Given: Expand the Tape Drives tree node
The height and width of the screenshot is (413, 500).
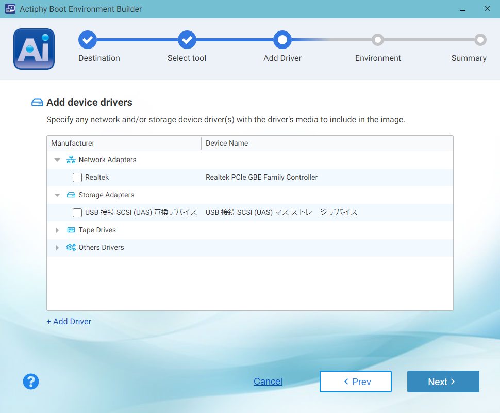Looking at the screenshot, I should point(57,230).
